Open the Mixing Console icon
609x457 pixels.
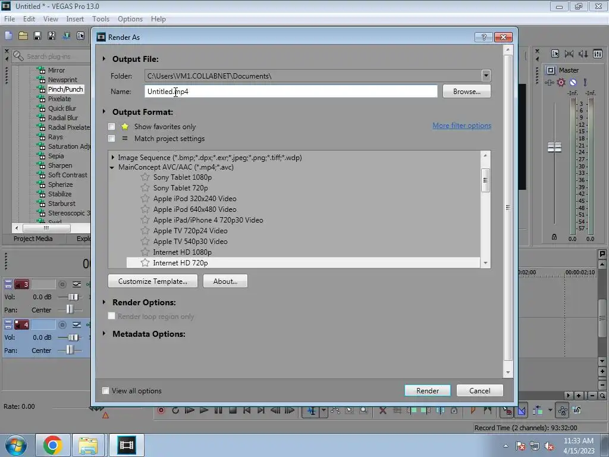[x=598, y=54]
